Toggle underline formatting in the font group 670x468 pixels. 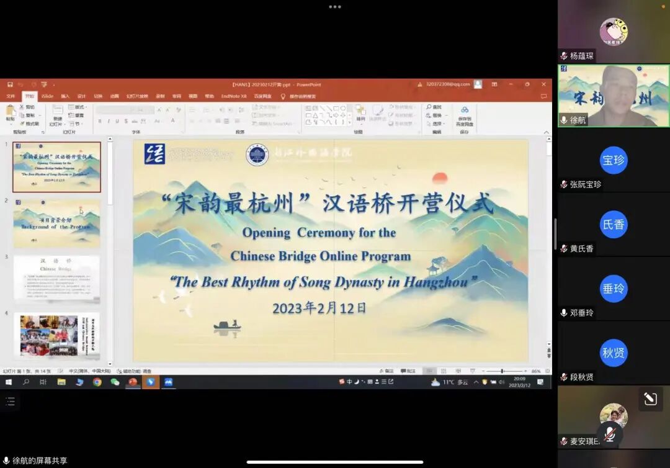117,122
